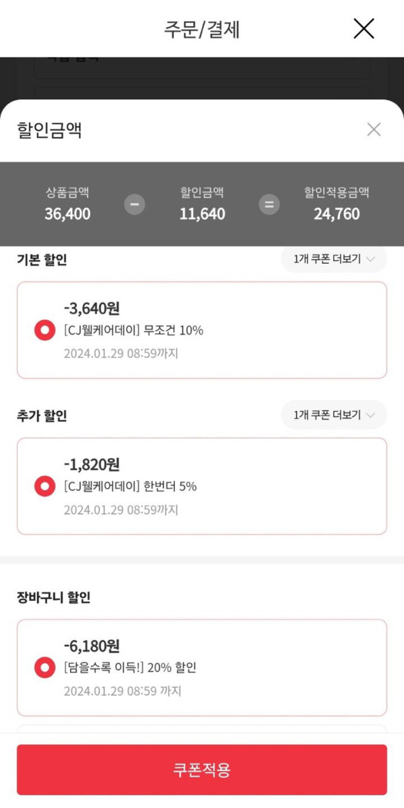Click the 할인적용금액 24,760 total
The width and height of the screenshot is (404, 808).
click(x=337, y=214)
